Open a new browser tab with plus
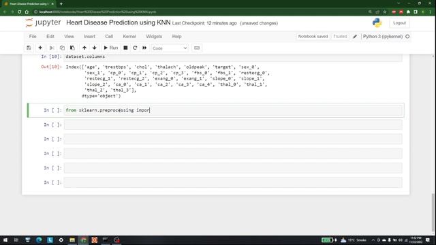This screenshot has width=436, height=245. click(61, 4)
